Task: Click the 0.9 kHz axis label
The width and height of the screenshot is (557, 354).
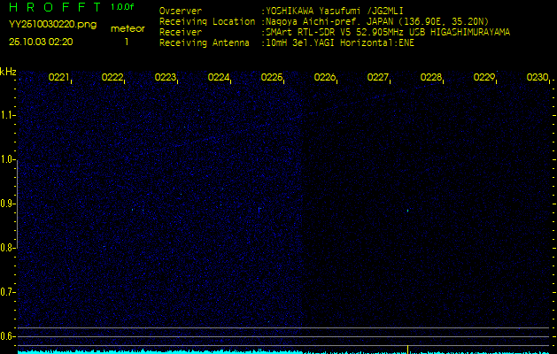Action: 8,204
